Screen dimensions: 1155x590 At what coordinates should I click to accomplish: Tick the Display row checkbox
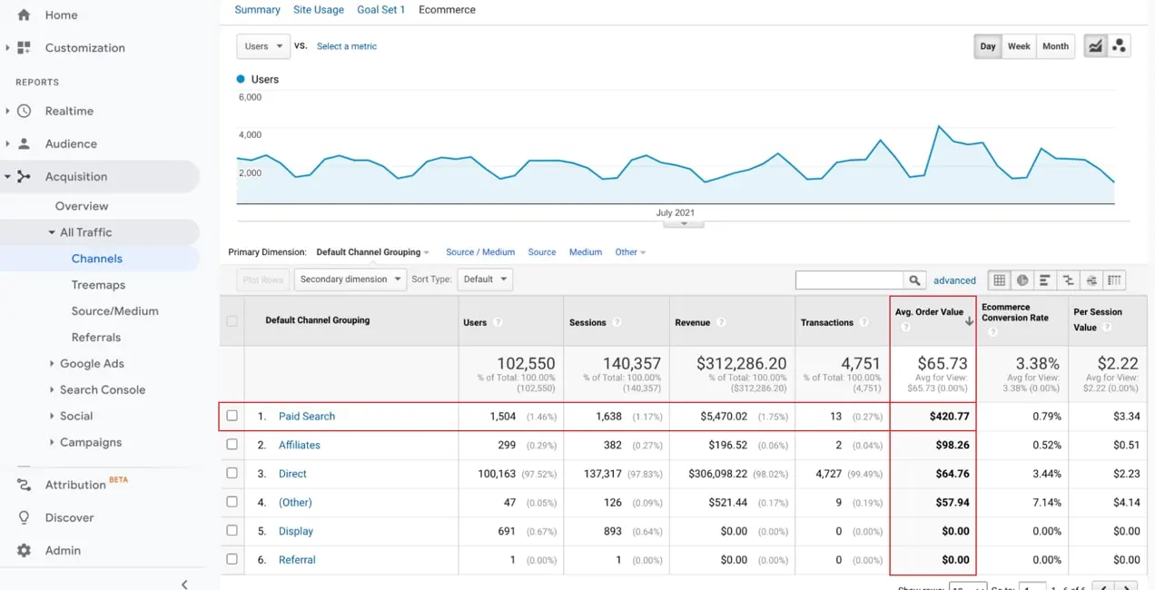point(232,530)
